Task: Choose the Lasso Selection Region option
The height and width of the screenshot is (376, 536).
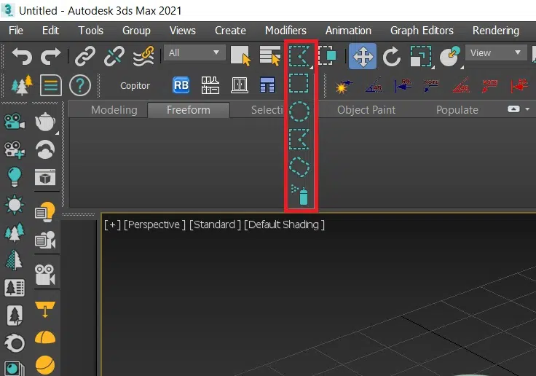Action: point(299,167)
